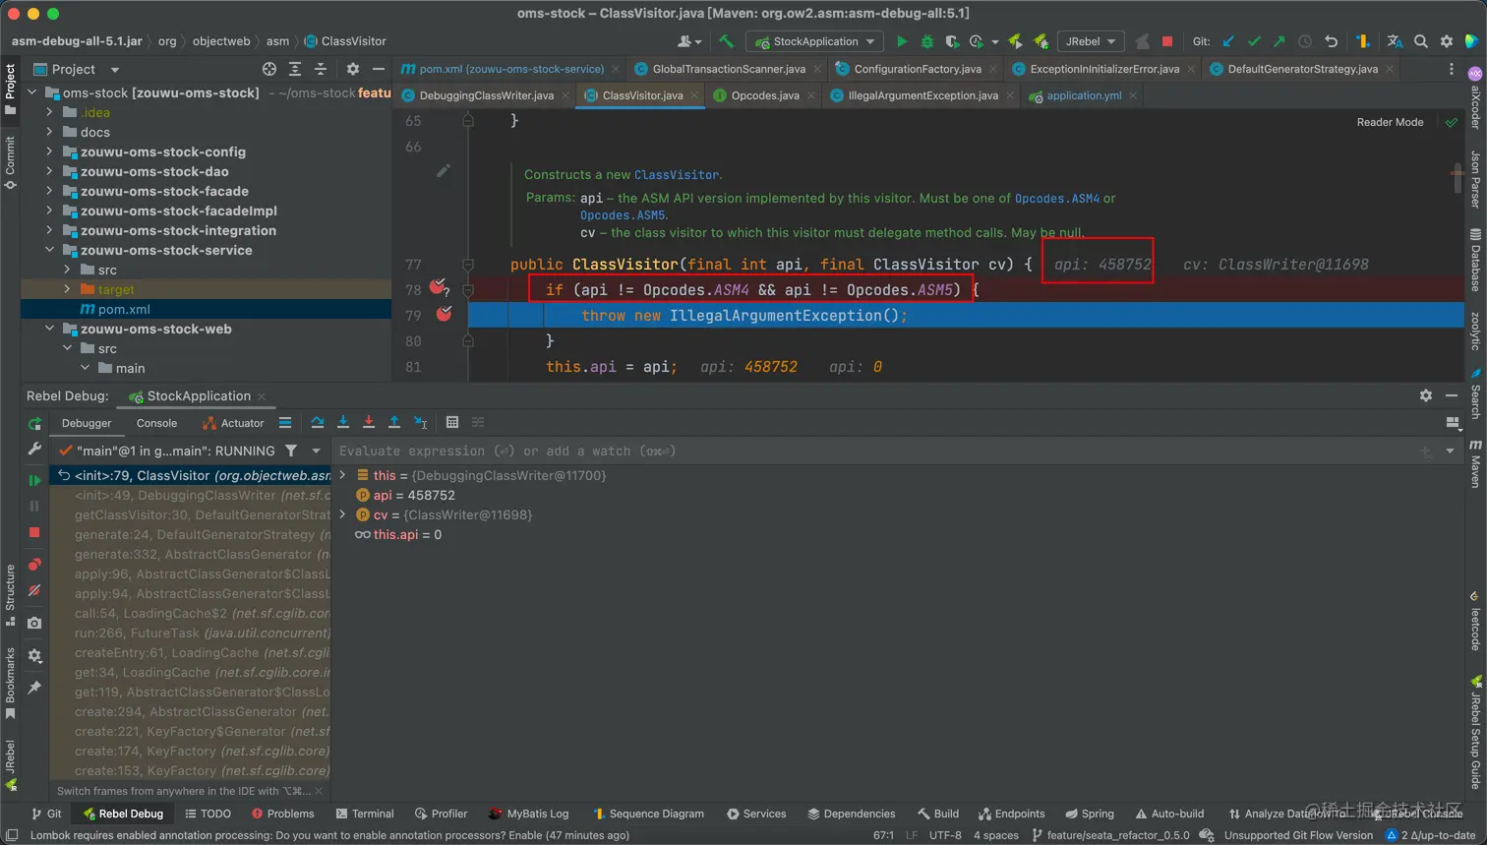1487x845 pixels.
Task: Toggle the Structure tool window button
Action: (x=10, y=595)
